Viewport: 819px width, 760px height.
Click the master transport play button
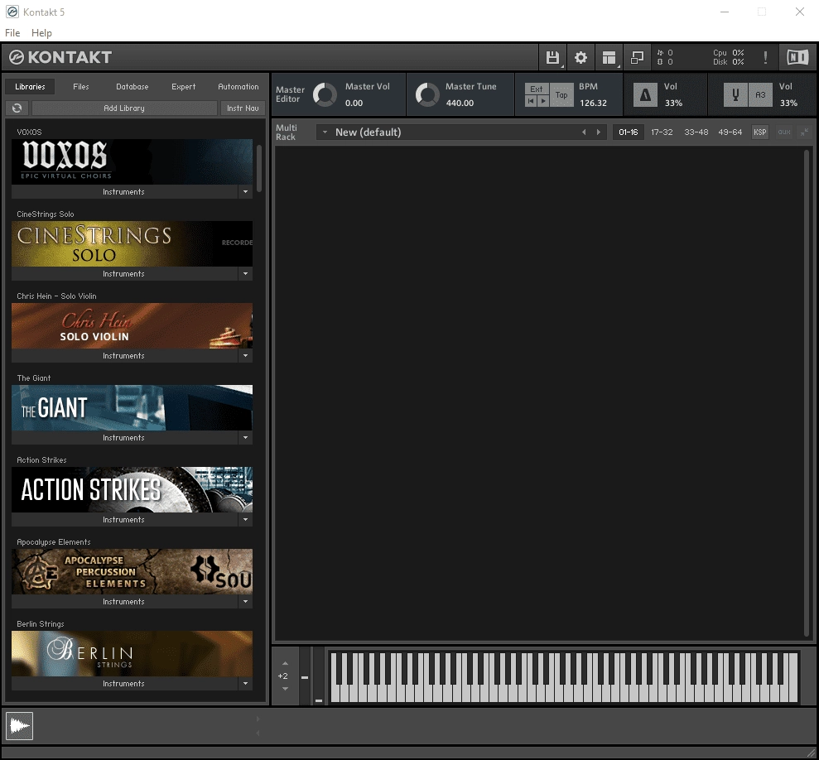point(542,101)
